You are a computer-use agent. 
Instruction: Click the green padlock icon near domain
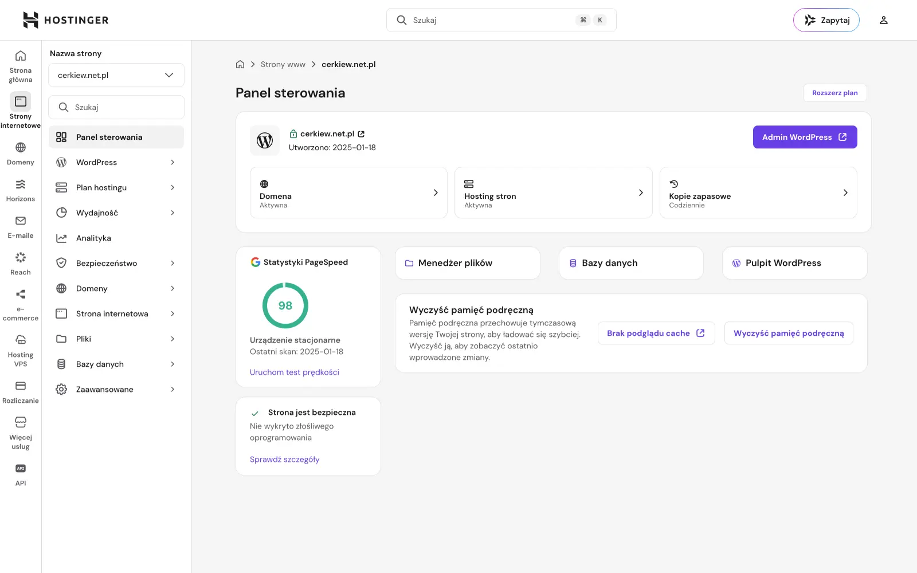point(293,134)
